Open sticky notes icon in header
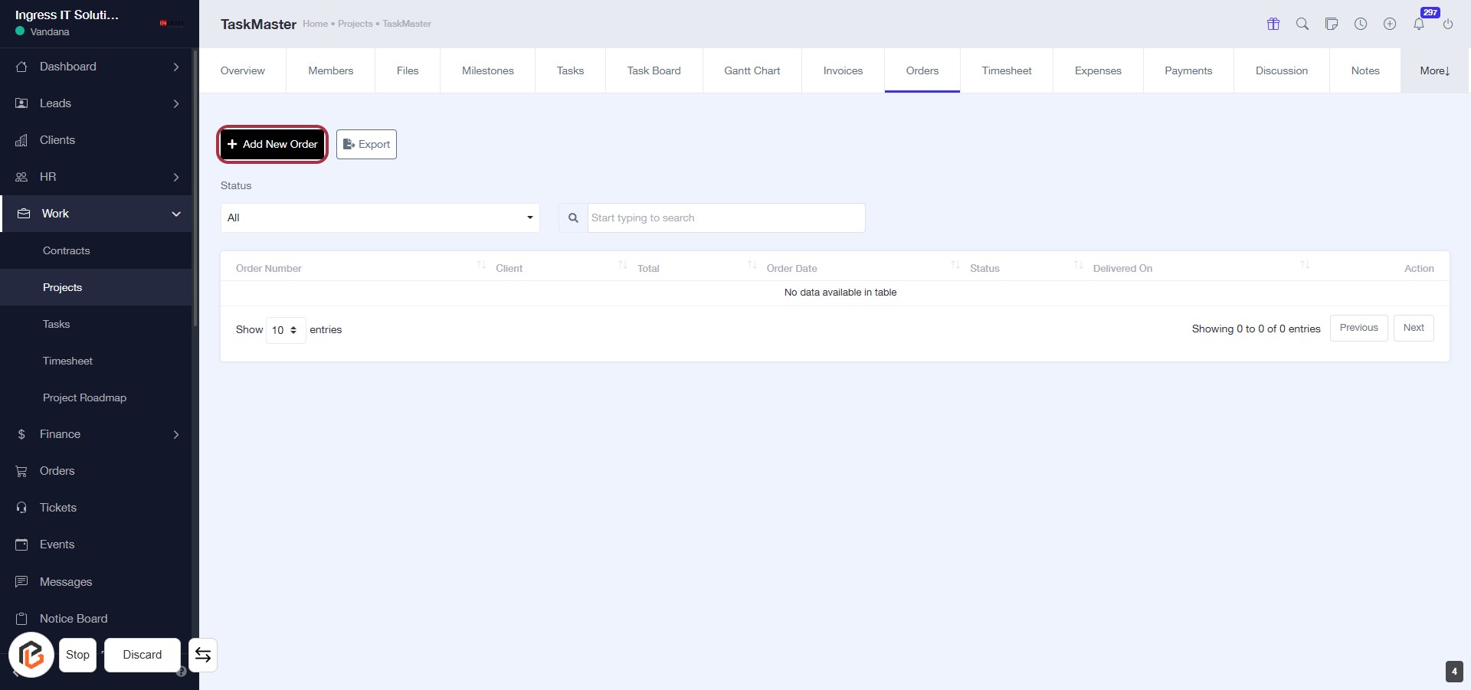 click(1332, 24)
